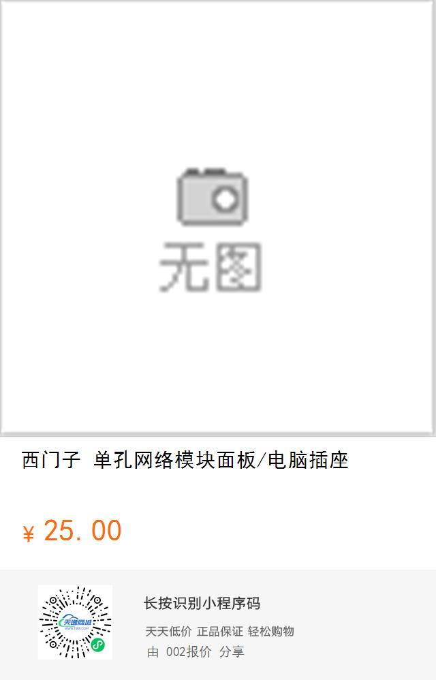Tap the 无图 no-image label
The width and height of the screenshot is (436, 680).
(x=211, y=267)
